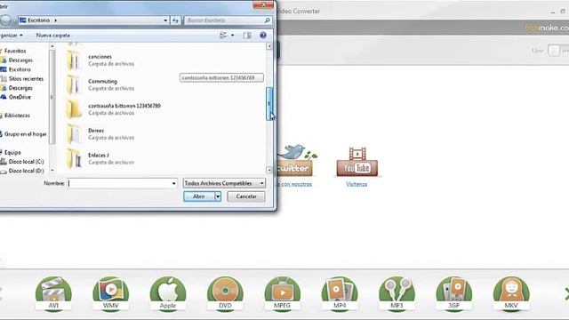The height and width of the screenshot is (320, 569).
Task: Open the help icon in the dialog toolbar
Action: pos(263,36)
